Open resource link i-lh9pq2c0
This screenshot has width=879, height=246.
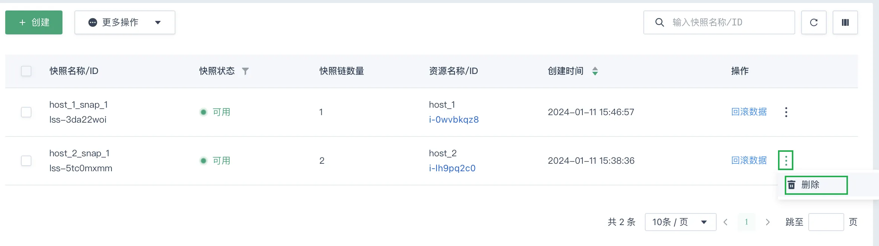(x=452, y=168)
